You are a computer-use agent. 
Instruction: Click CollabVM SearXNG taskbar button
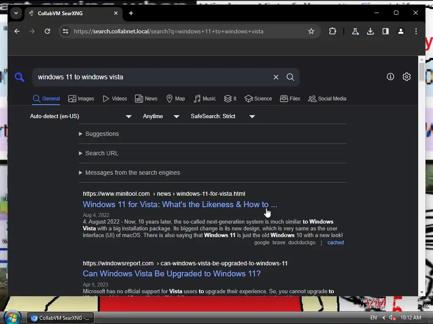tap(60, 318)
